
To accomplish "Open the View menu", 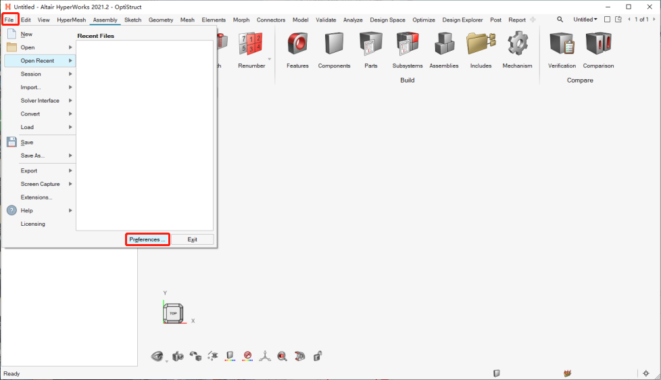I will (43, 20).
